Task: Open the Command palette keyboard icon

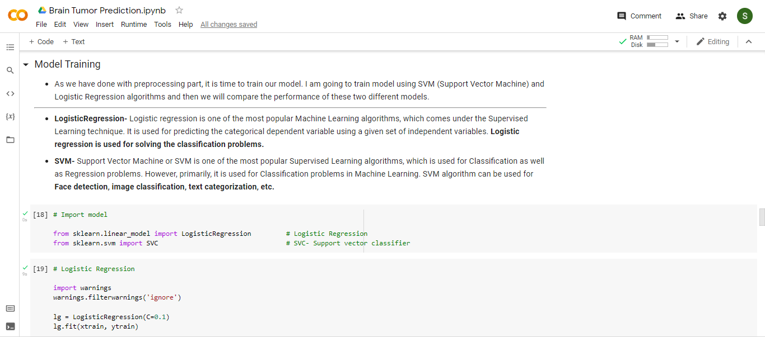Action: 10,308
